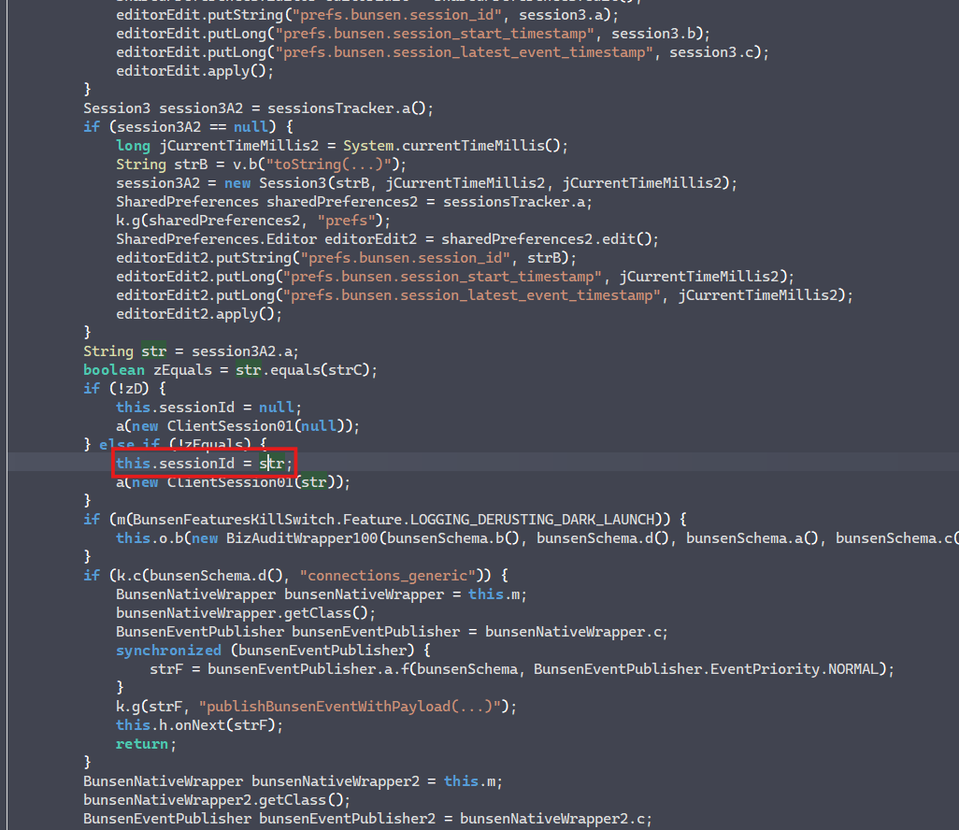Click LOGGING_DERUSTING_DARK_LAUNCH feature constant
The image size is (959, 830).
point(532,520)
